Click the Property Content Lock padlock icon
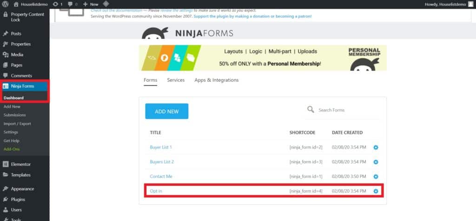 click(x=6, y=14)
